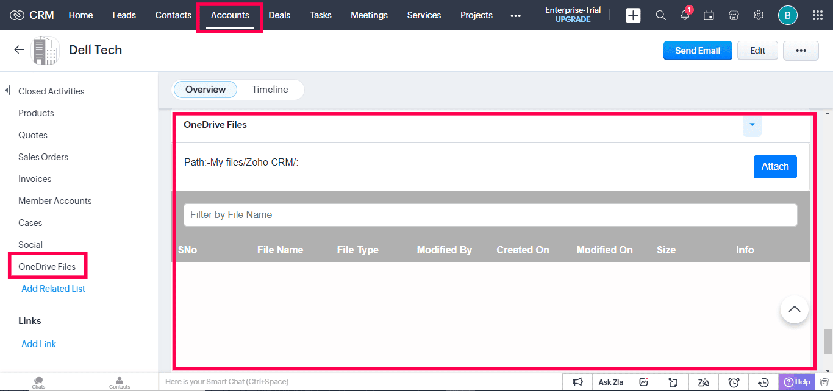Image resolution: width=833 pixels, height=391 pixels.
Task: Go to Social related list
Action: pyautogui.click(x=30, y=245)
